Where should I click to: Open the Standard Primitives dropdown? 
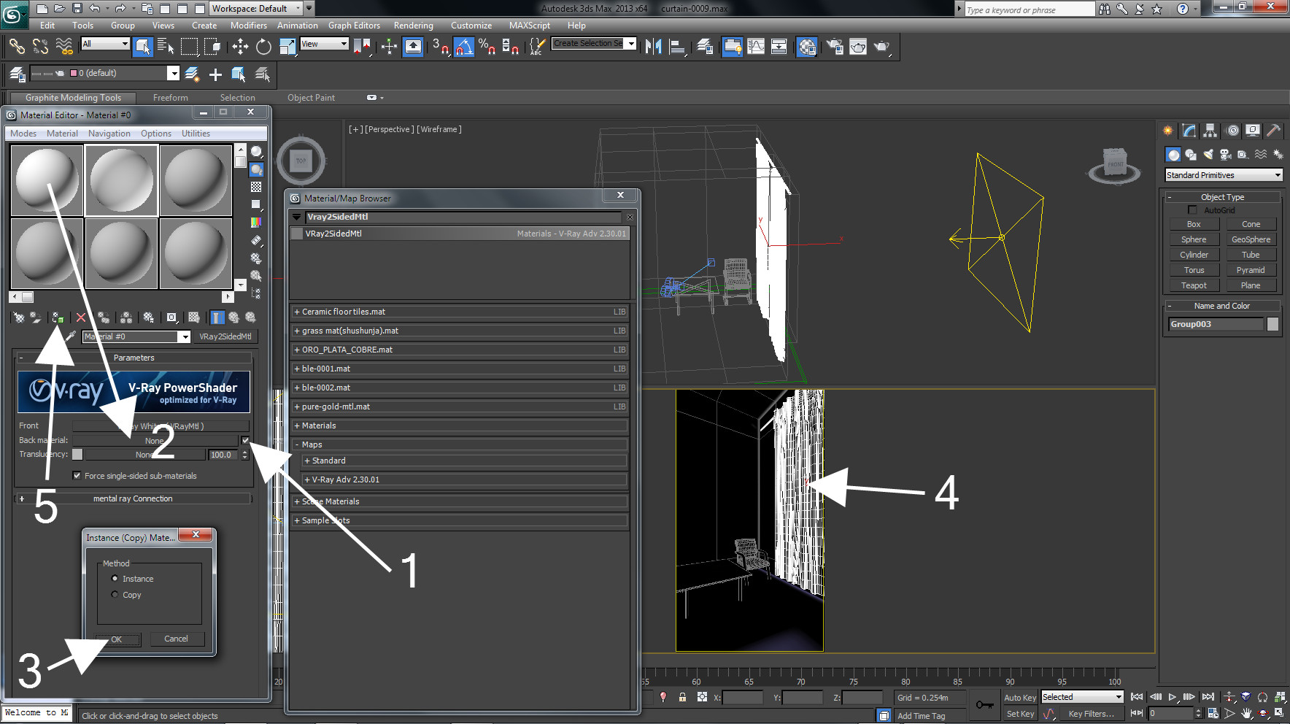tap(1224, 175)
